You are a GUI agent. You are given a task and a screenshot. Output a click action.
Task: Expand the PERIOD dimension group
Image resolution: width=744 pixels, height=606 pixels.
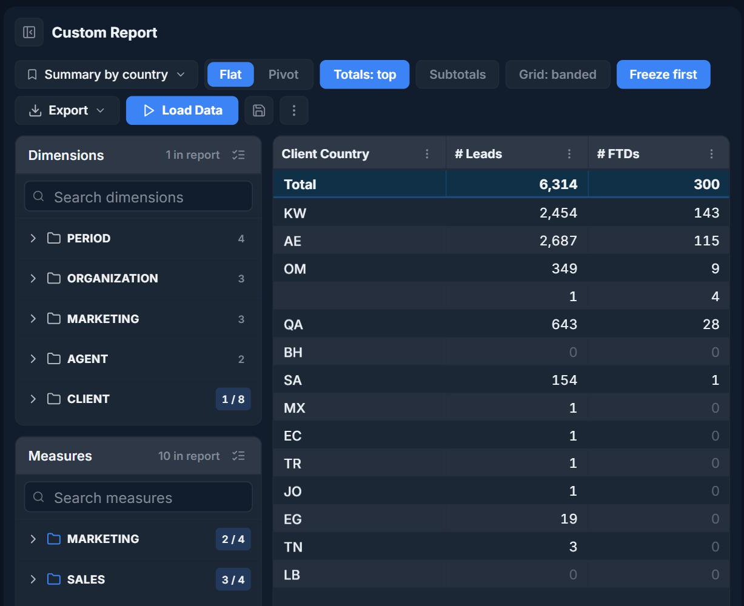[x=33, y=238]
